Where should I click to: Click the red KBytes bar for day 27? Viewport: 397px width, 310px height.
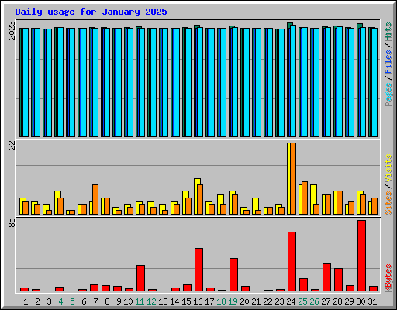(x=326, y=277)
